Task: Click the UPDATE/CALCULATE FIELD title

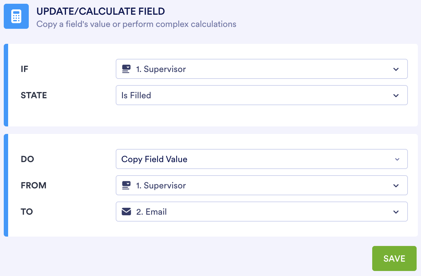Action: tap(101, 11)
